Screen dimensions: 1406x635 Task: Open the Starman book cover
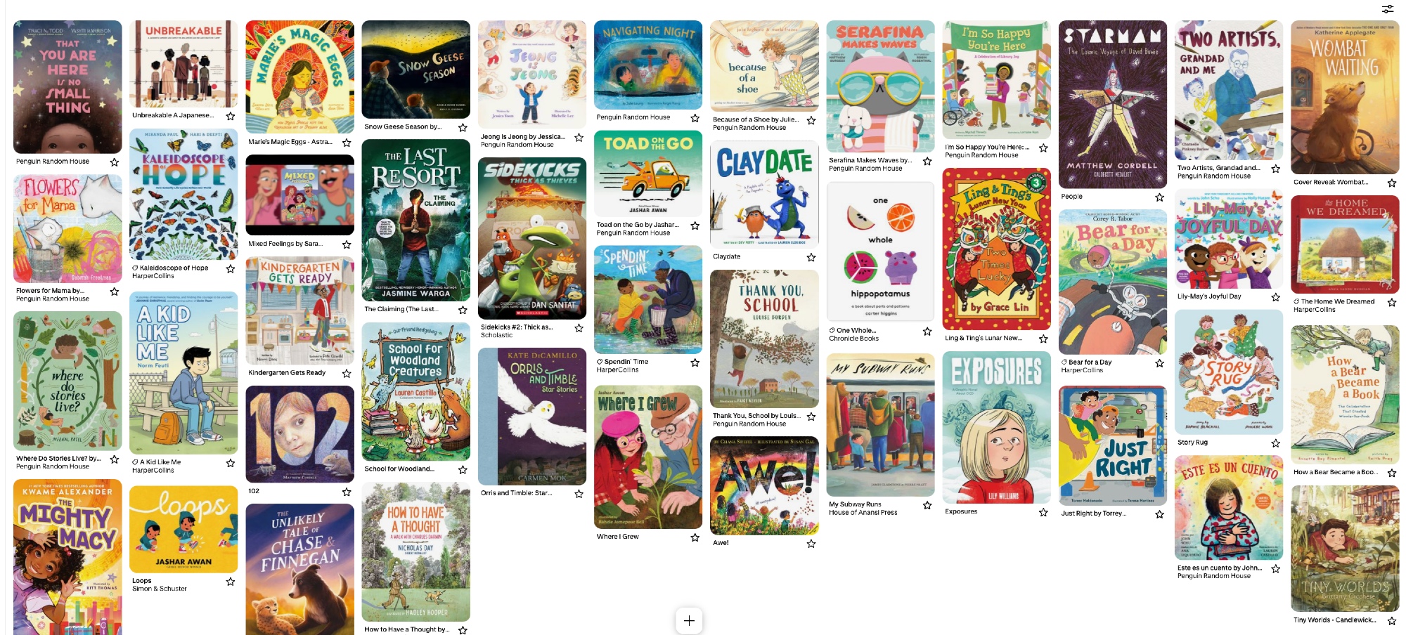point(1113,104)
